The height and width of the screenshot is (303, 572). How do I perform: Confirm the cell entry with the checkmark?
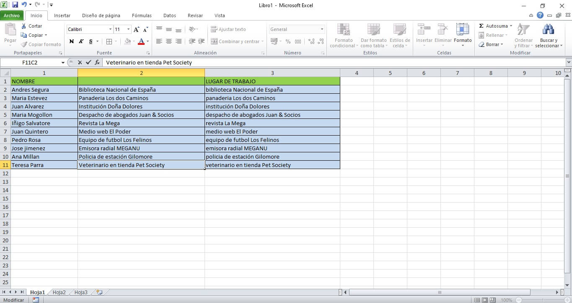tap(88, 62)
